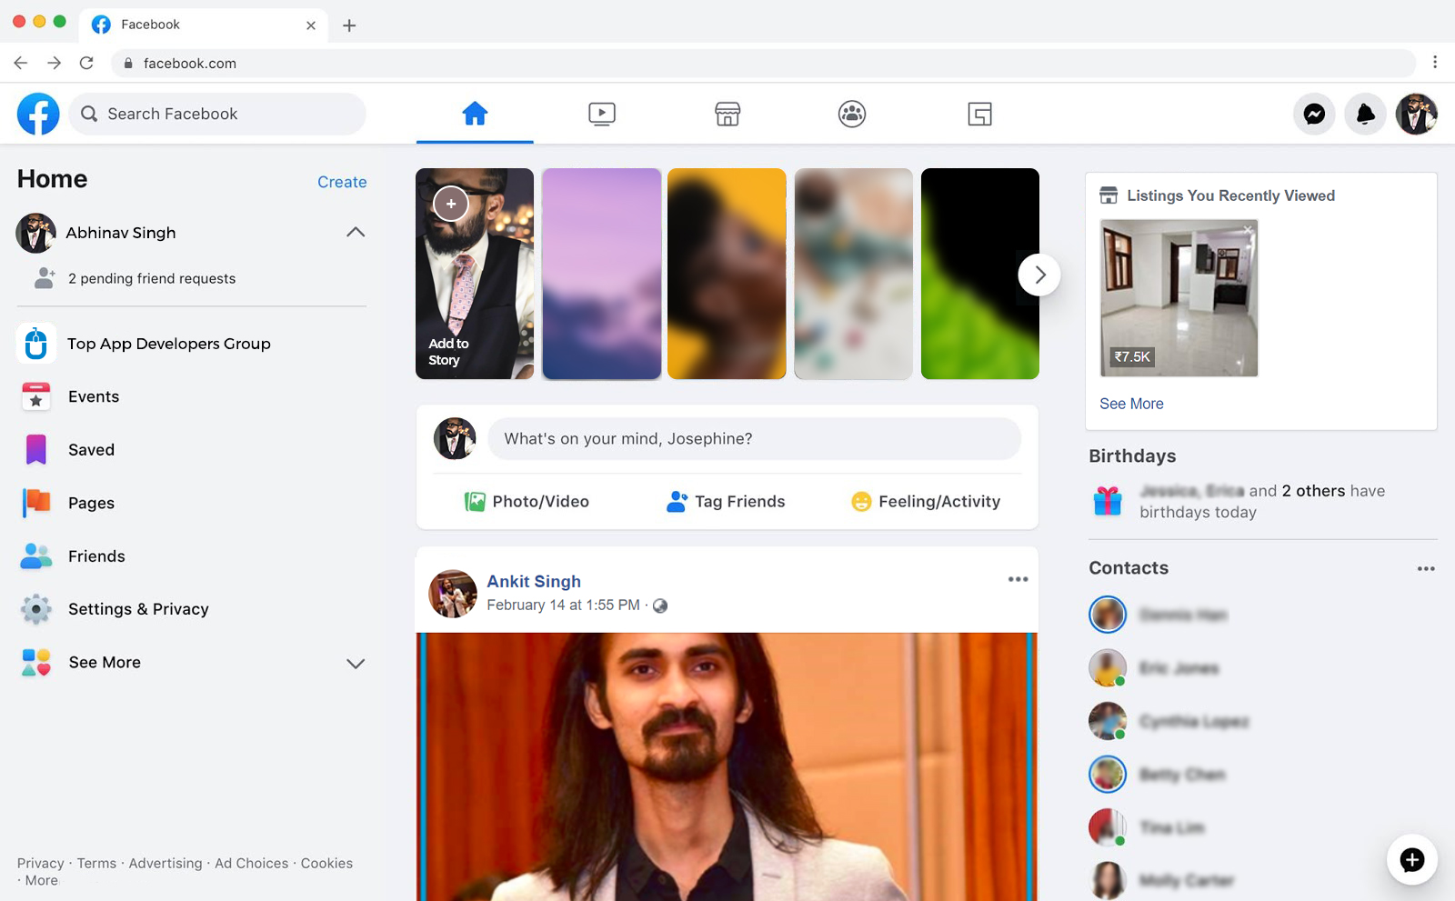Choose Feeling/Activity for the new post
Image resolution: width=1455 pixels, height=901 pixels.
coord(926,502)
